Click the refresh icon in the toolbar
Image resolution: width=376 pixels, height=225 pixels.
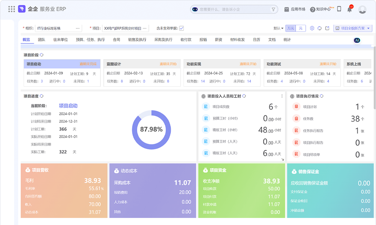tap(320, 28)
